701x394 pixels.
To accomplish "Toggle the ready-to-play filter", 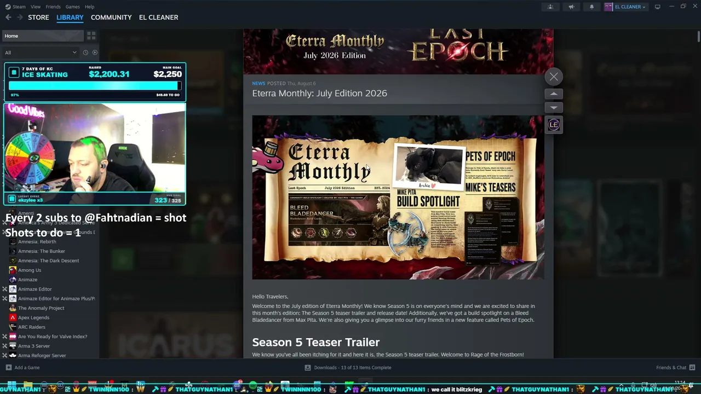I will [95, 53].
